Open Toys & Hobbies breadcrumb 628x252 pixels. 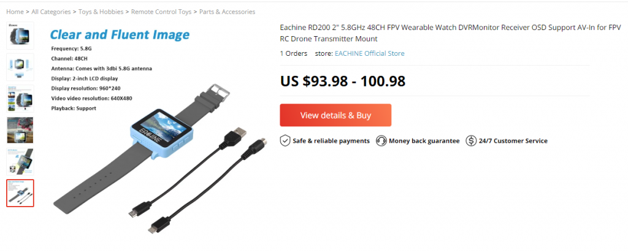click(x=101, y=12)
